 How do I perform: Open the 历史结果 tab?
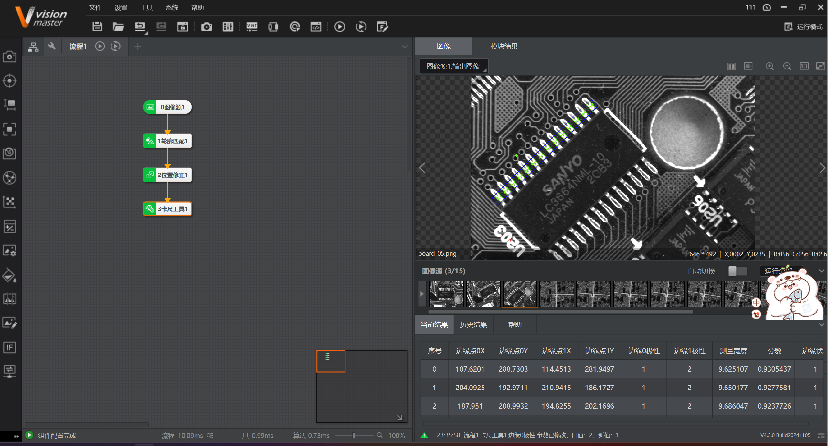click(x=473, y=325)
